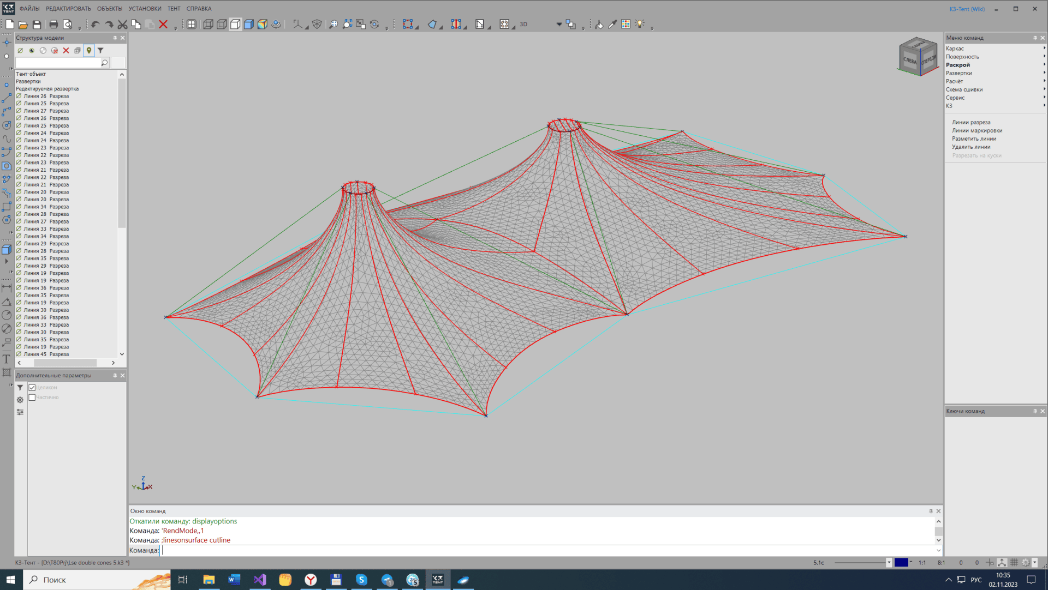Expand the Раскрой submenu arrow
This screenshot has height=590, width=1048.
pyautogui.click(x=1044, y=65)
